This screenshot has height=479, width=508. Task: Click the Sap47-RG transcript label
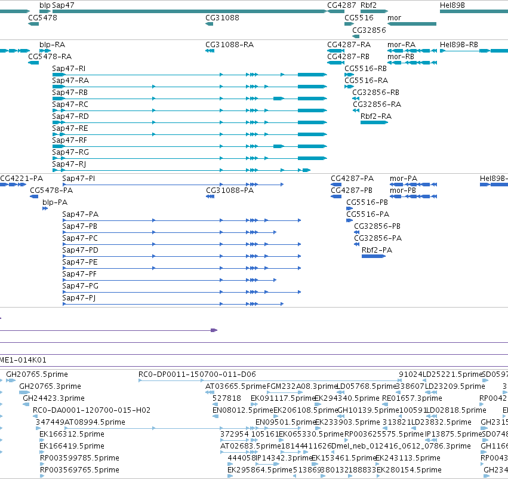coord(70,152)
